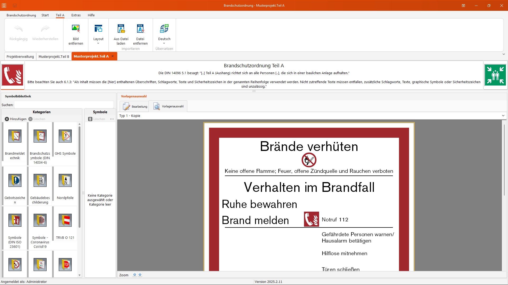Select the Gebäudebeschilderung category folder

tap(40, 181)
